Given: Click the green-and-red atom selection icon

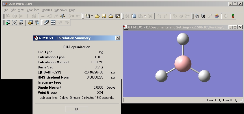Looking at the screenshot, I should click(233, 16).
